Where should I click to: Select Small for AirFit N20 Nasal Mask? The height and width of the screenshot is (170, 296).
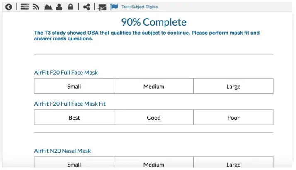pyautogui.click(x=74, y=164)
